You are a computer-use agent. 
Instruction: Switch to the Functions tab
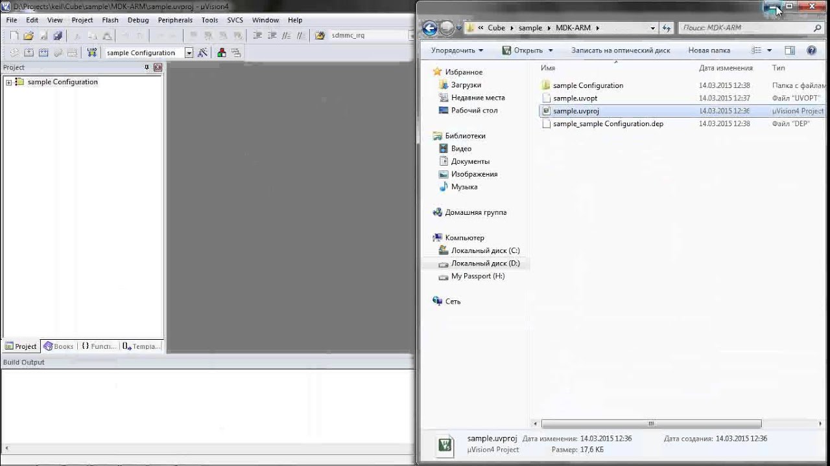coord(99,346)
